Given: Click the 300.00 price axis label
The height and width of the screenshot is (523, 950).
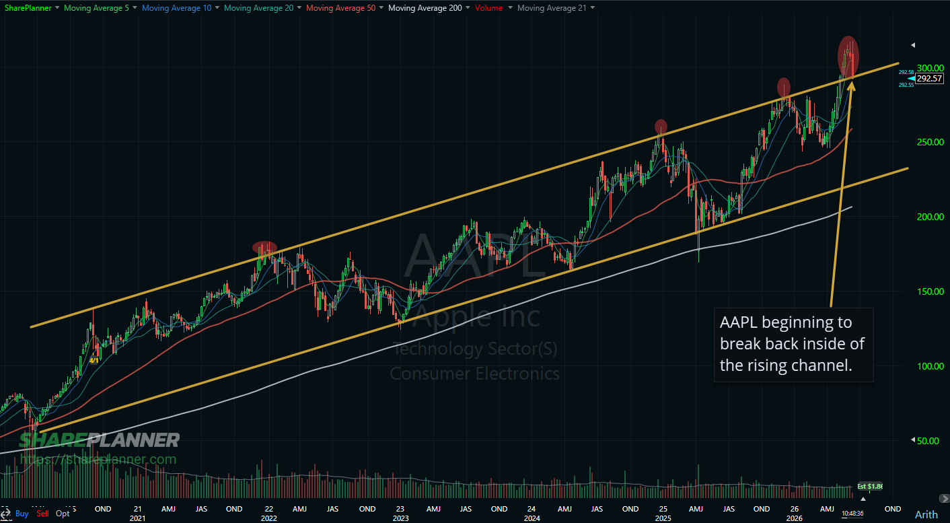Looking at the screenshot, I should [x=931, y=68].
